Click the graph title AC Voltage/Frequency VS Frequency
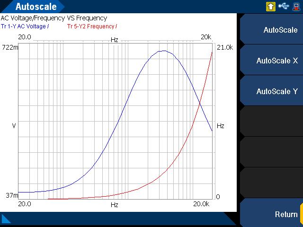The image size is (303, 227). (53, 18)
